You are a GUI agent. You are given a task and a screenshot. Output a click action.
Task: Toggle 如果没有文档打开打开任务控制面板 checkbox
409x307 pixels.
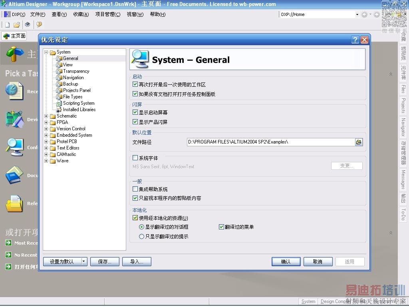[x=135, y=94]
